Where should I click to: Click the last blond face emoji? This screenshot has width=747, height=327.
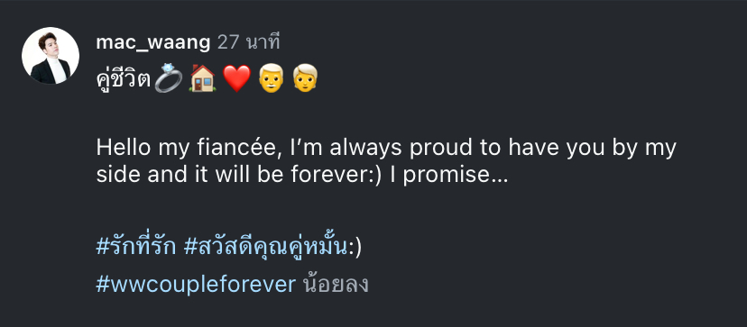[x=305, y=78]
